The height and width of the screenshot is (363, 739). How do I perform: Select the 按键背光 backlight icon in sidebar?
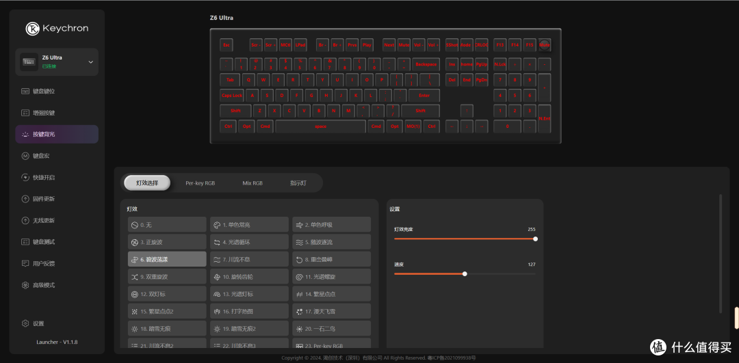coord(25,134)
